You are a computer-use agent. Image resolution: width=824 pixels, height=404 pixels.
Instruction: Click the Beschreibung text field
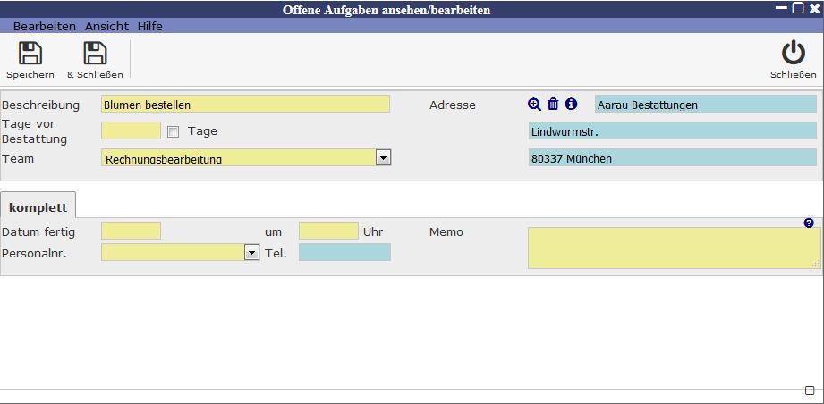245,105
